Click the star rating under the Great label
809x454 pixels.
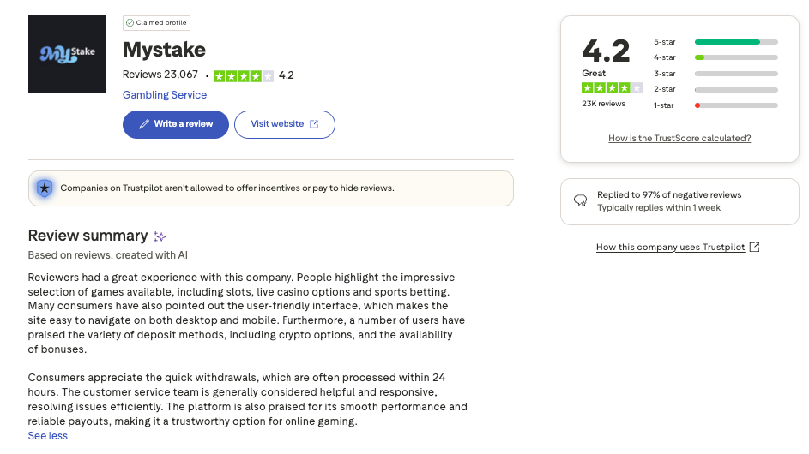coord(612,88)
